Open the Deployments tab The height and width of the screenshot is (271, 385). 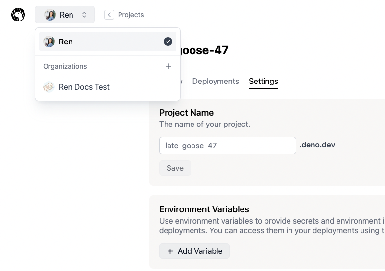(216, 81)
